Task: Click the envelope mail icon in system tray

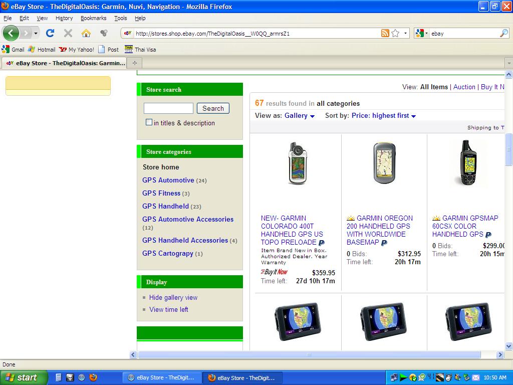Action: tap(476, 378)
